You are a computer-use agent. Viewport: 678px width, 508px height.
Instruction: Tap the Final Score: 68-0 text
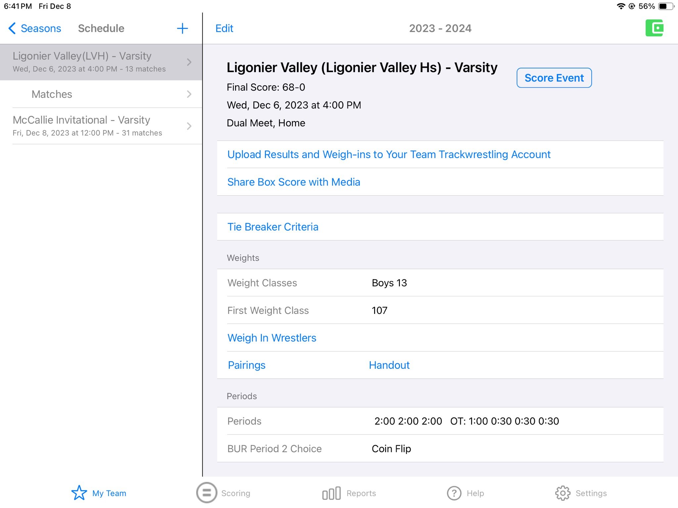[x=266, y=87]
